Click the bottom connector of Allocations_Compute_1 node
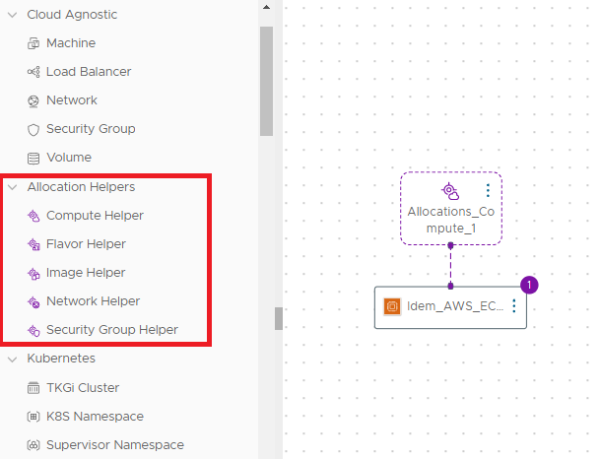 pyautogui.click(x=451, y=245)
